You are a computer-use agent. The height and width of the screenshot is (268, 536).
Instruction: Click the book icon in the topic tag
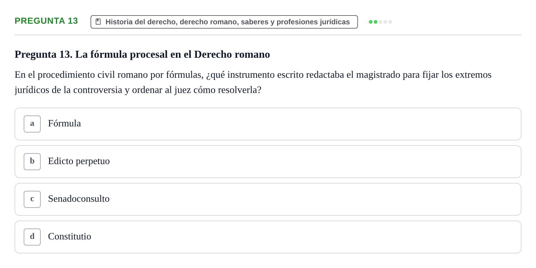(x=98, y=22)
